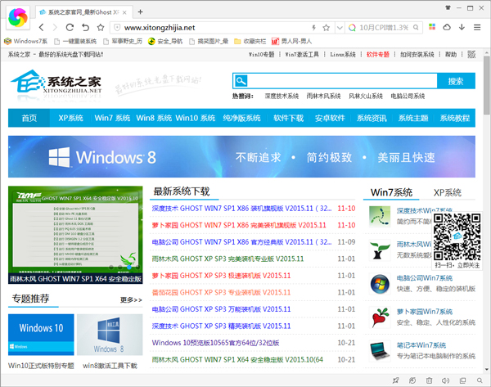The image size is (491, 387).
Task: Click the cloud sync icon
Action: click(x=447, y=27)
